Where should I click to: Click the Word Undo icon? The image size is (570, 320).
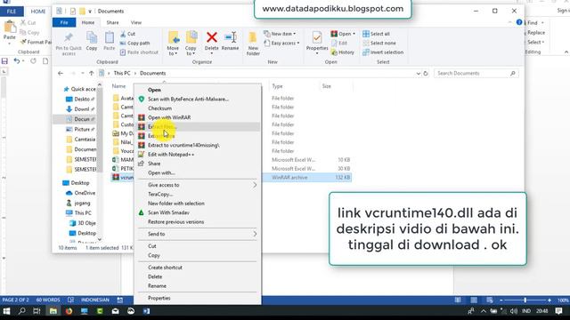coord(17,61)
